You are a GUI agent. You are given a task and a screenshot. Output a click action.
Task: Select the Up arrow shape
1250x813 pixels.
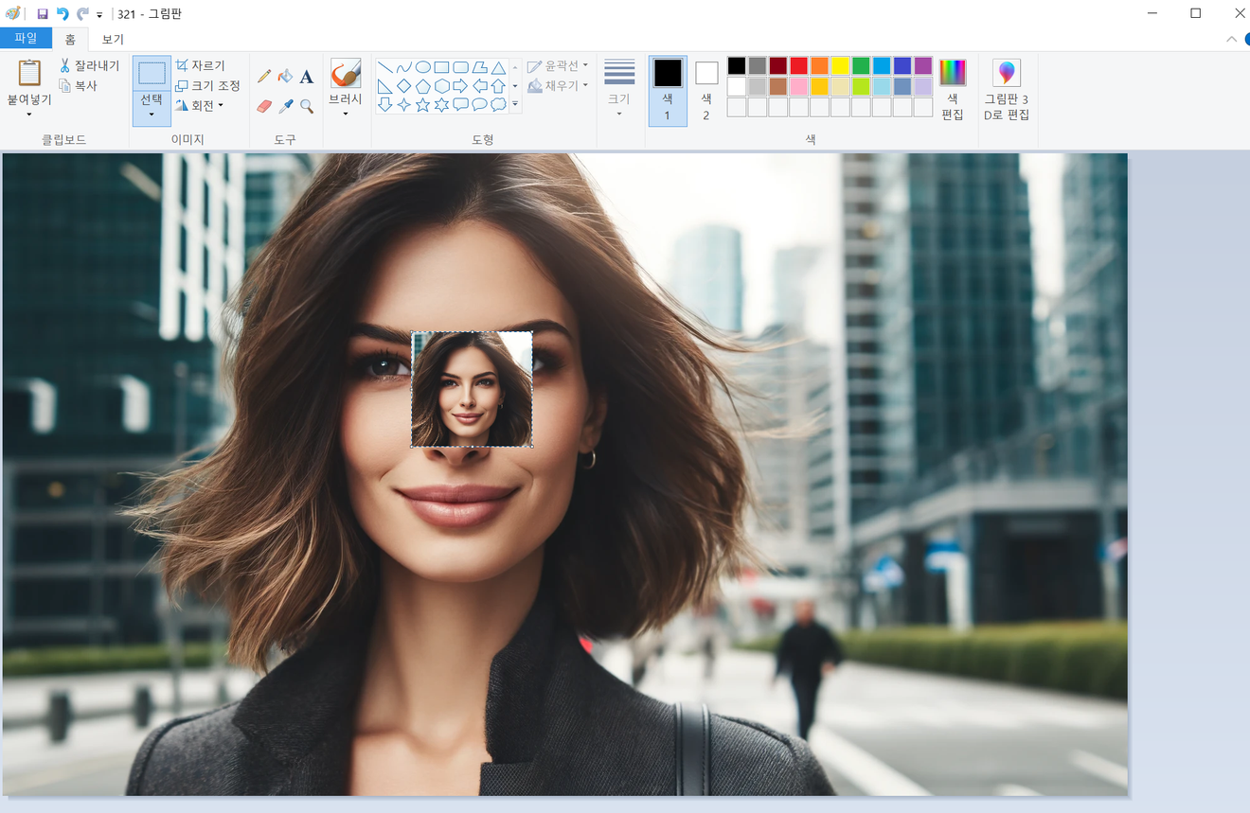(498, 86)
